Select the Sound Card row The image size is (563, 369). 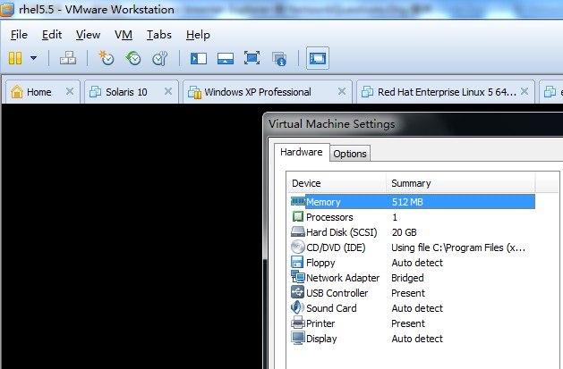click(413, 308)
